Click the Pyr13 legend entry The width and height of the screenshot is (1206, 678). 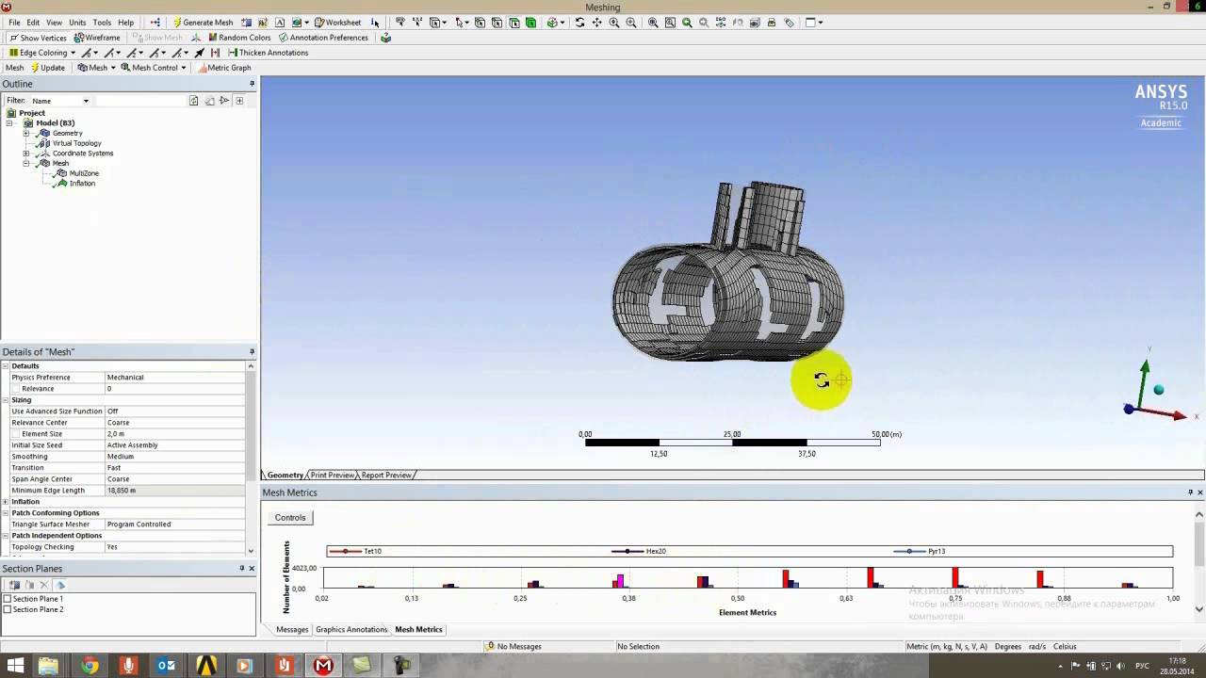pos(920,551)
